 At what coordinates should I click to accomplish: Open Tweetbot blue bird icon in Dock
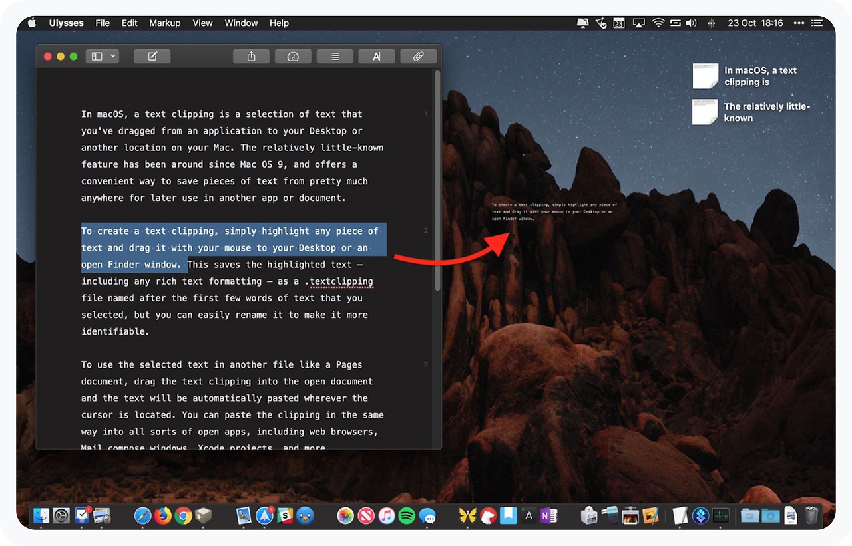click(306, 515)
